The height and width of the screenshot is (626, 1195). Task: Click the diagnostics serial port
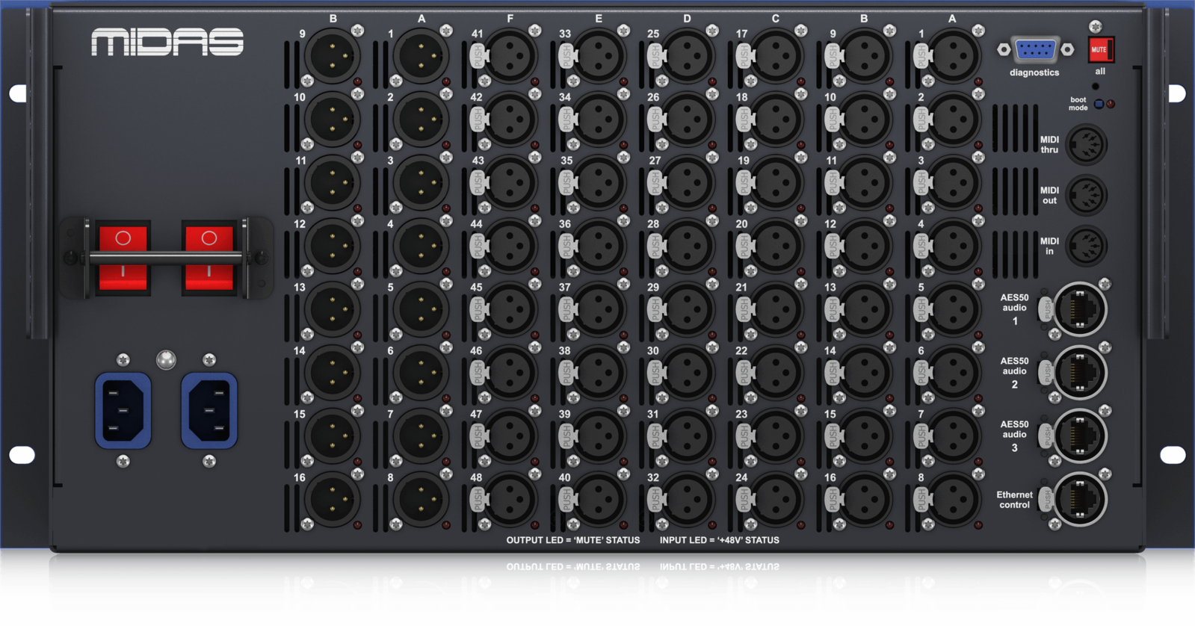tap(1035, 50)
